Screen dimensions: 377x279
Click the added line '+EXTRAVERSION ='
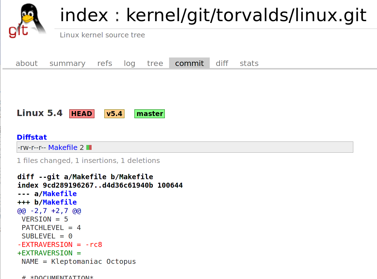click(x=49, y=253)
